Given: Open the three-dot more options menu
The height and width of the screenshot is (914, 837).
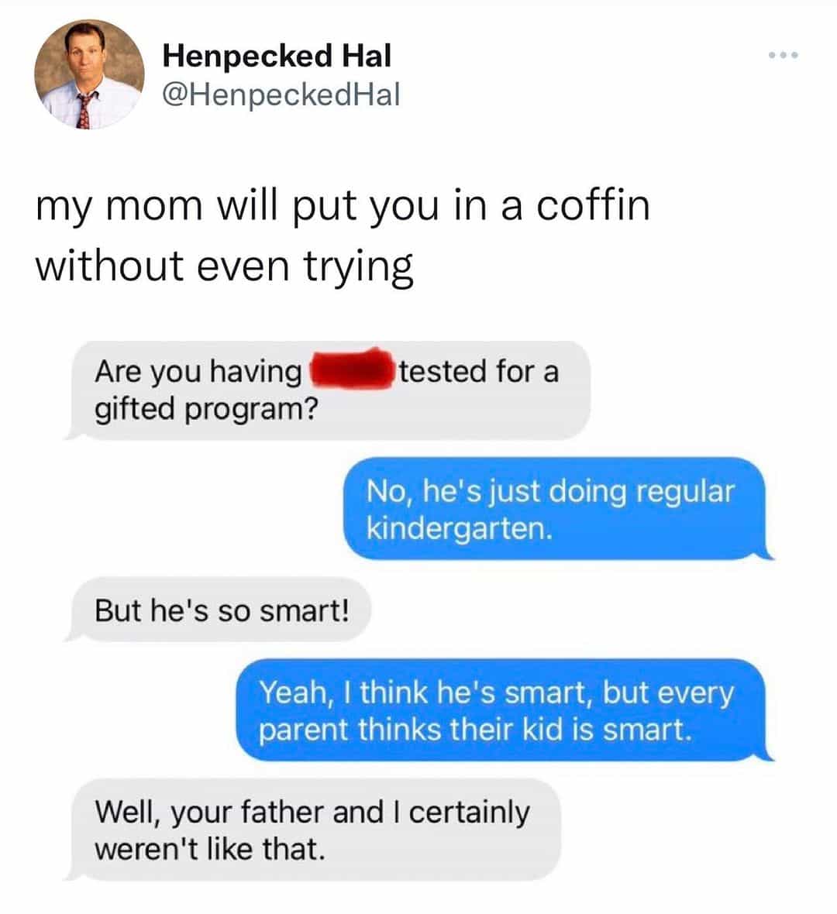Looking at the screenshot, I should click(x=783, y=55).
